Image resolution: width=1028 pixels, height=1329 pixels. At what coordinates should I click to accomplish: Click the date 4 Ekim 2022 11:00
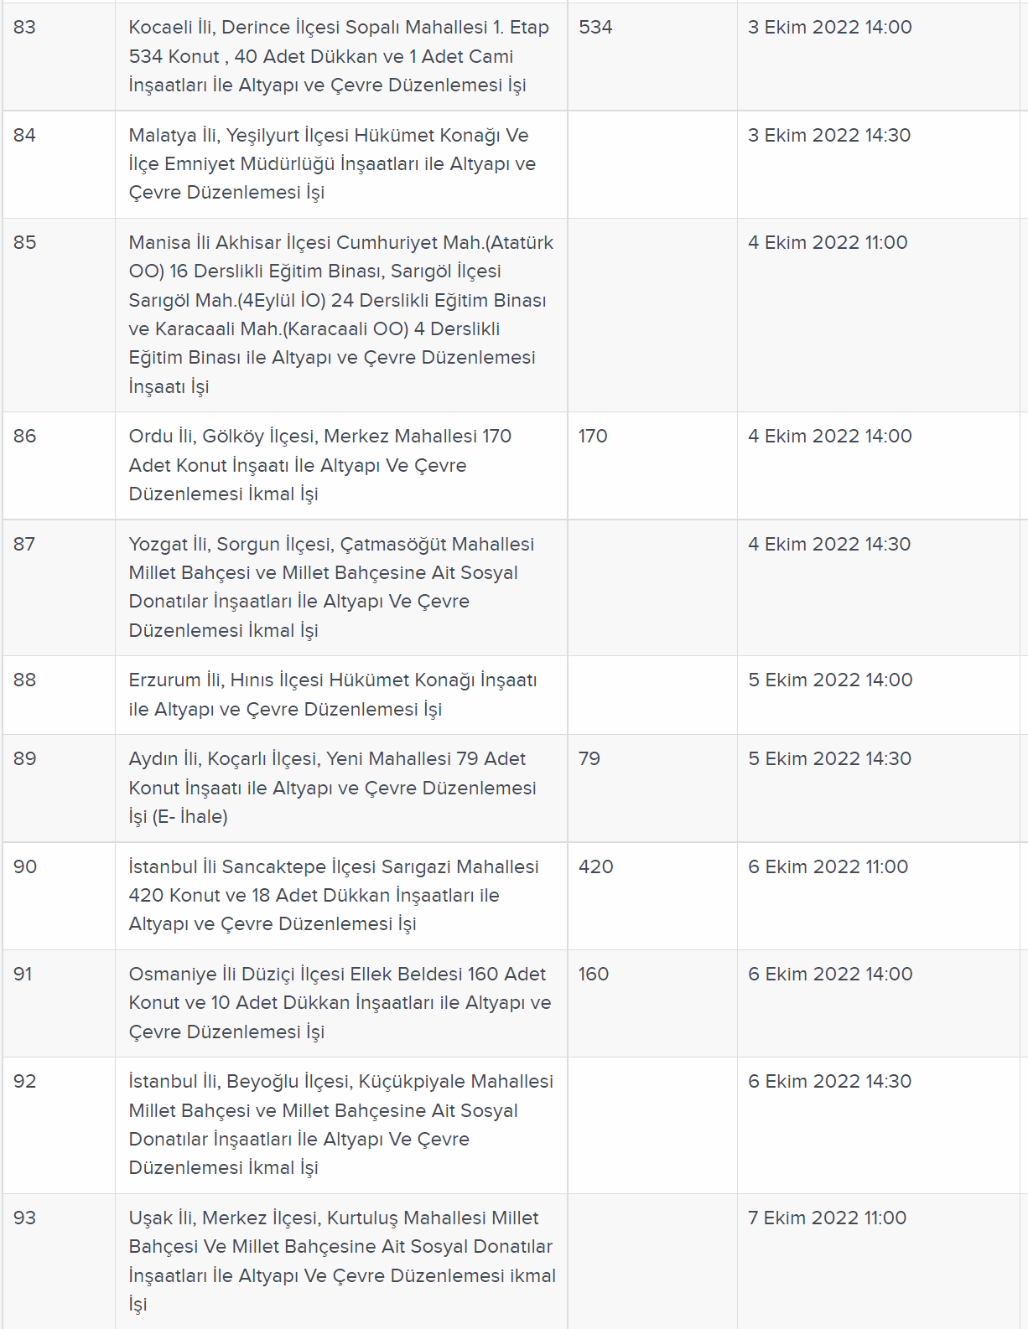[828, 242]
